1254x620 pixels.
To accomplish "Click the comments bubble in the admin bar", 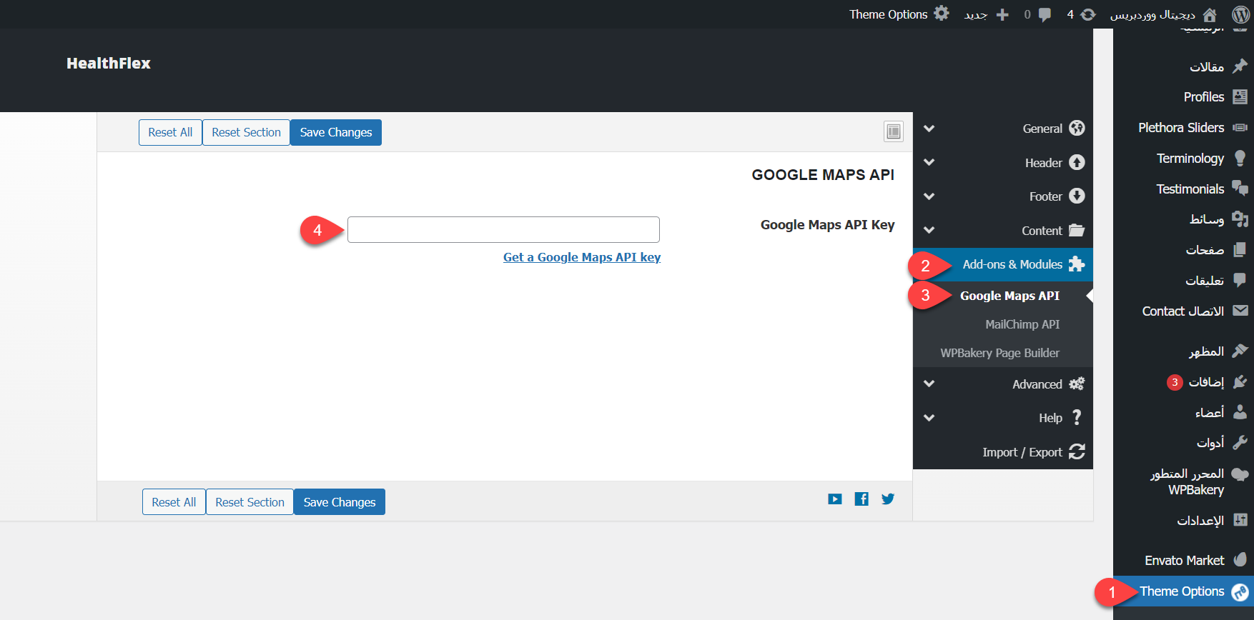I will click(1045, 14).
